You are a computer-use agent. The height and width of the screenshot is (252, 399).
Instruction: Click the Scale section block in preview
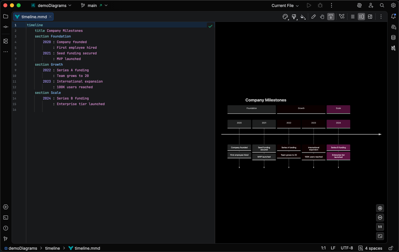pyautogui.click(x=338, y=109)
